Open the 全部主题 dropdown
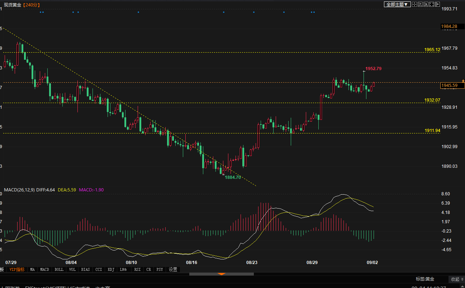The image size is (465, 288). pyautogui.click(x=397, y=4)
